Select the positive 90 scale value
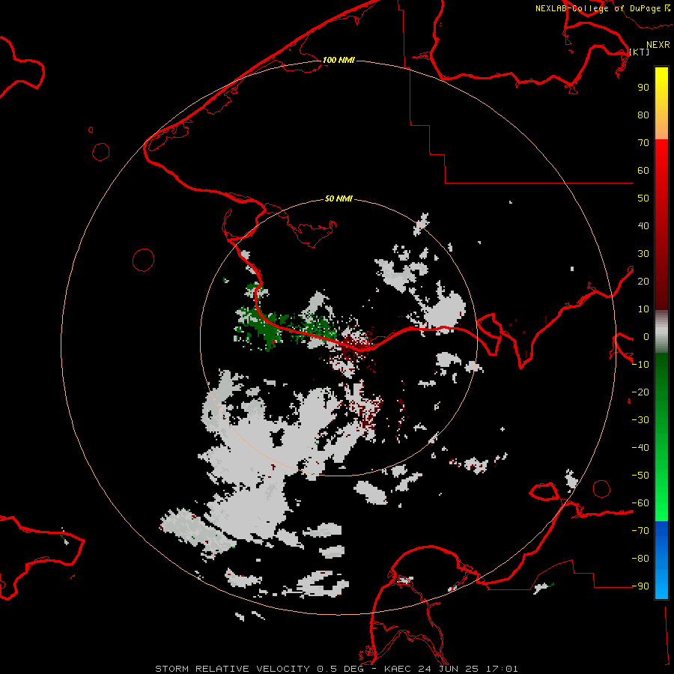 click(643, 88)
